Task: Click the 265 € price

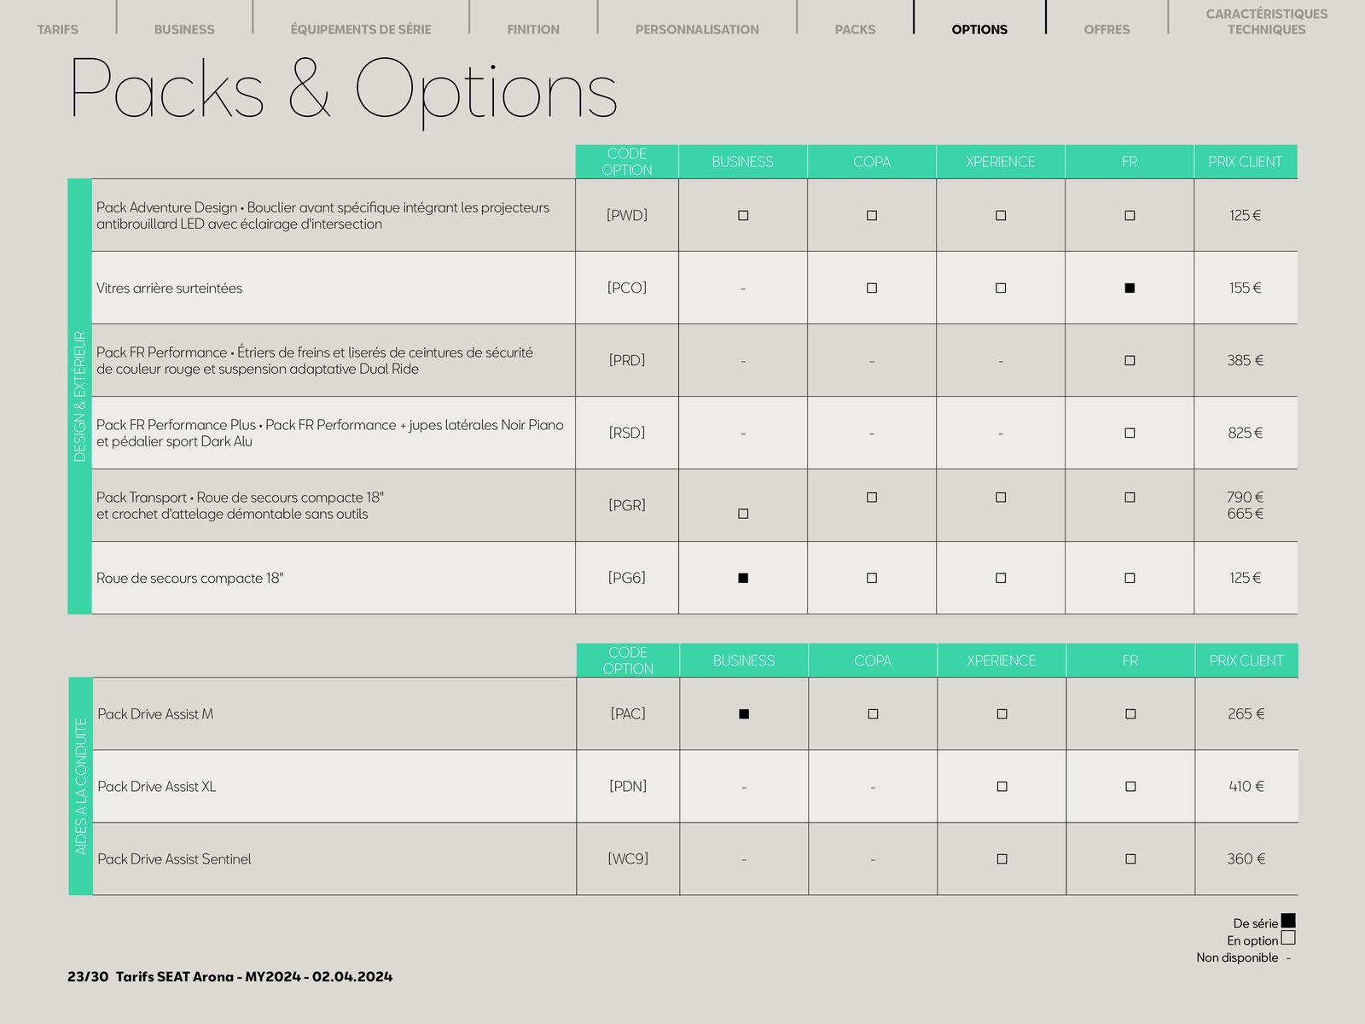Action: (x=1246, y=713)
